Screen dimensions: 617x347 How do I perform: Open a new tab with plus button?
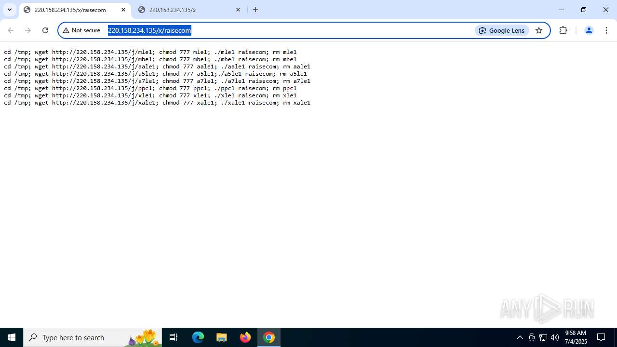255,10
